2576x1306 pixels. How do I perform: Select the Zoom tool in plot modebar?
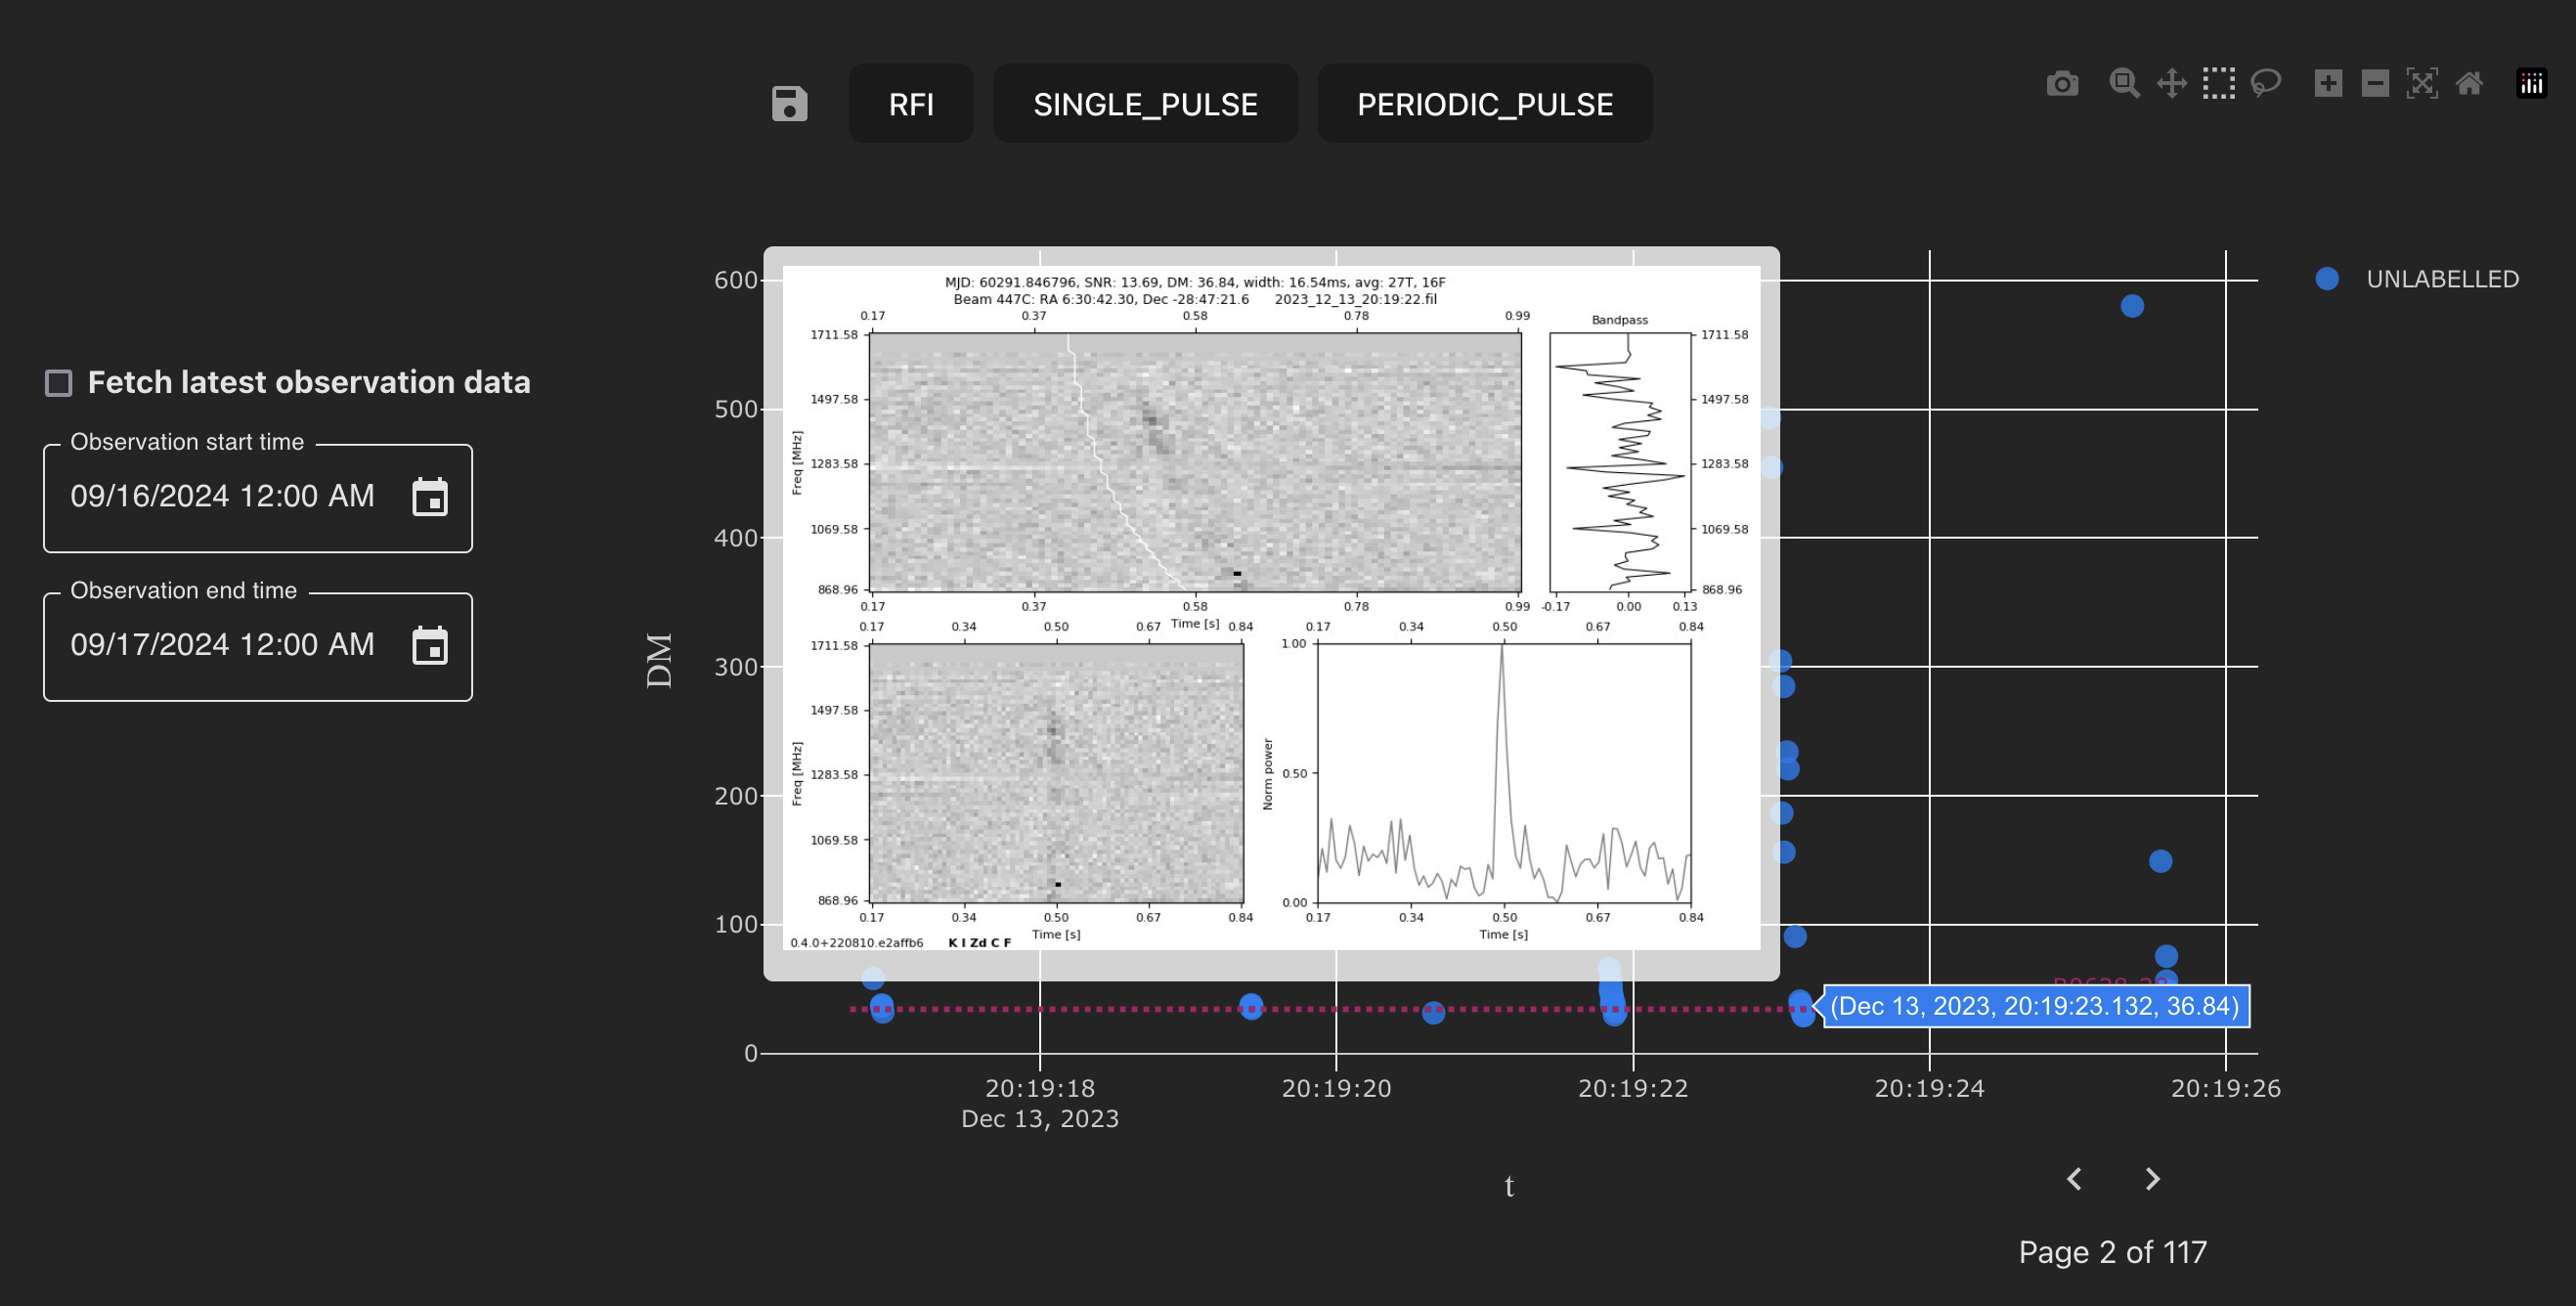(x=2124, y=83)
